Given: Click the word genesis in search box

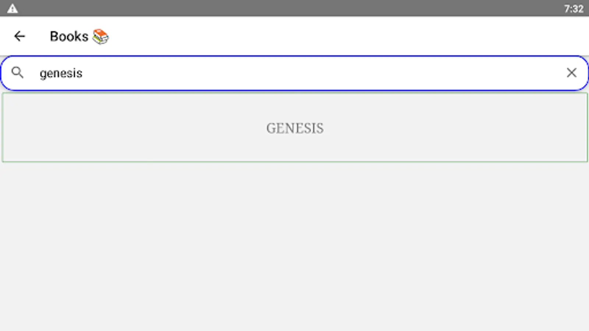Looking at the screenshot, I should (61, 73).
